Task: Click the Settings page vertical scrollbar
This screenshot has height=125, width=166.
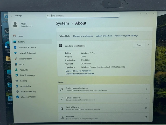Action: pos(153,88)
